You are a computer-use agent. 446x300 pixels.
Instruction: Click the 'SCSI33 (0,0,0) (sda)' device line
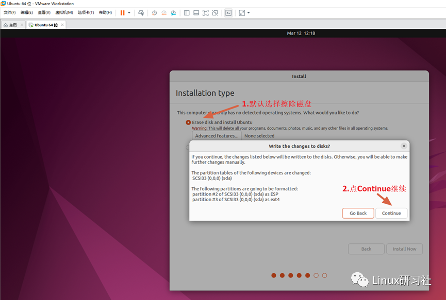point(212,178)
